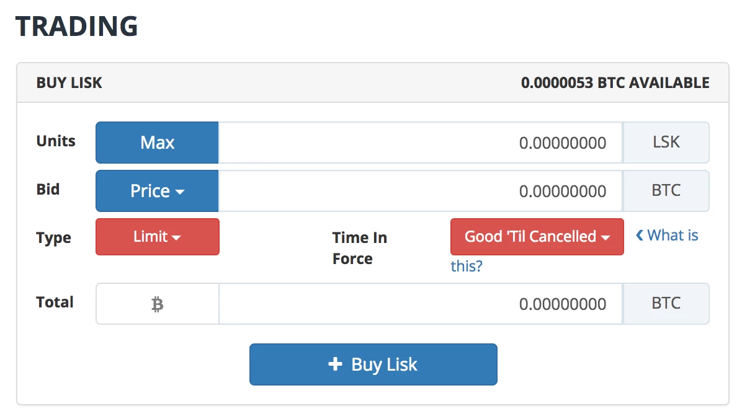Click the 0.0000053 BTC AVAILABLE text

click(x=615, y=82)
